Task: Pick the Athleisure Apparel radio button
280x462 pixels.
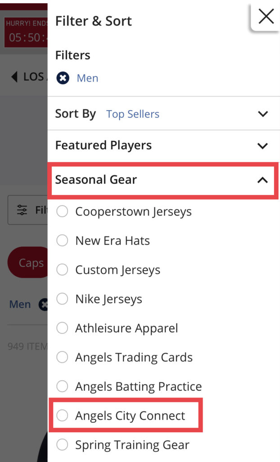Action: coord(62,328)
